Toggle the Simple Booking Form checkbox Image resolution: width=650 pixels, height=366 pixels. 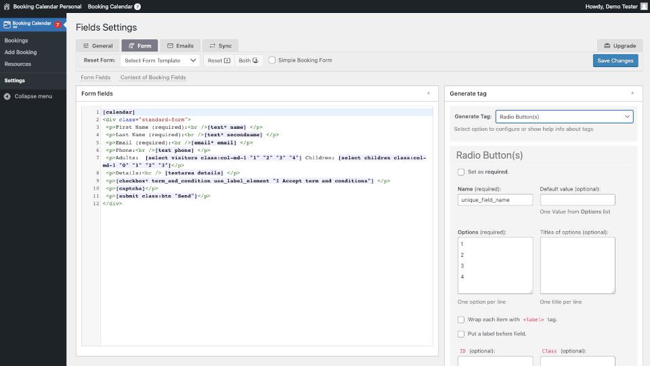click(272, 60)
